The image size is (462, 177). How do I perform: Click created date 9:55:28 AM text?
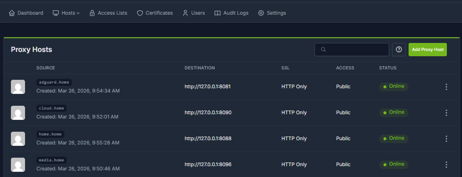[x=78, y=143]
